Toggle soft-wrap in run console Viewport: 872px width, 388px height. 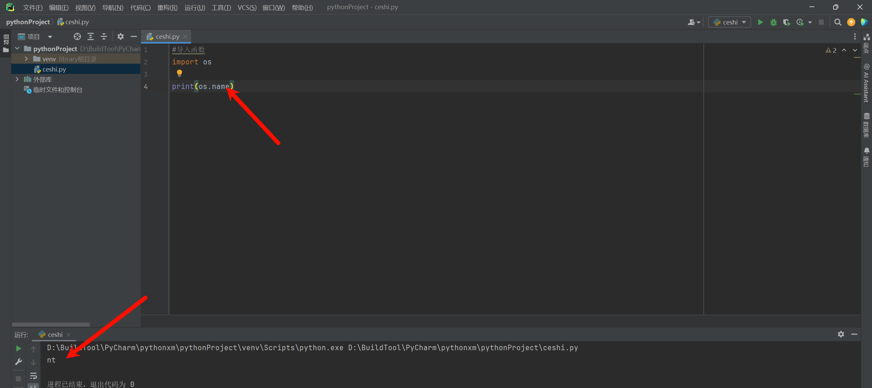tap(33, 376)
